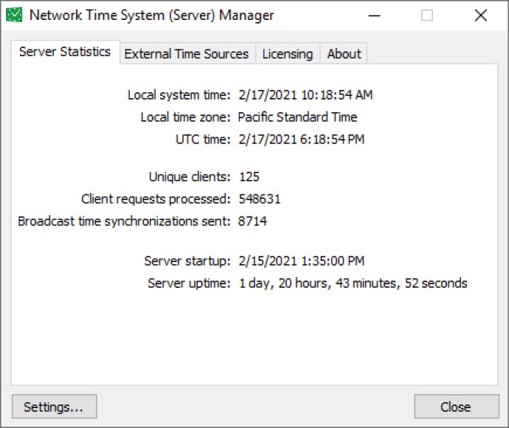The image size is (509, 428).
Task: Select the Licensing tab
Action: click(x=288, y=54)
